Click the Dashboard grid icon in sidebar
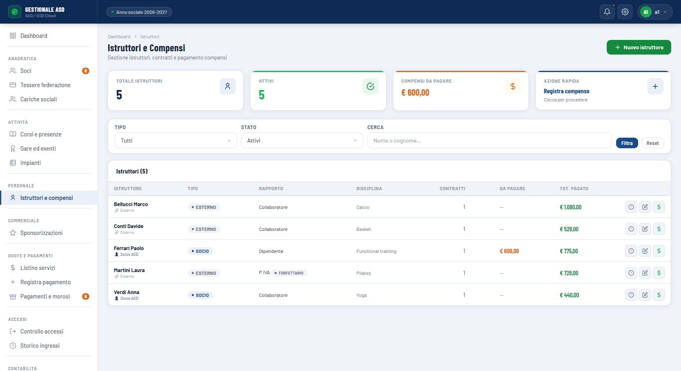681x371 pixels. pyautogui.click(x=13, y=36)
